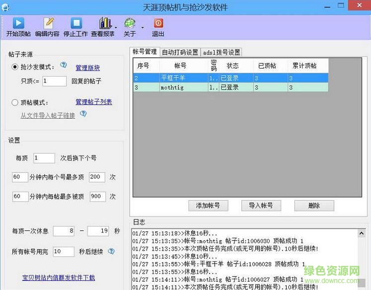Click the 关于 globe icon
This screenshot has width=371, height=290.
click(x=130, y=23)
